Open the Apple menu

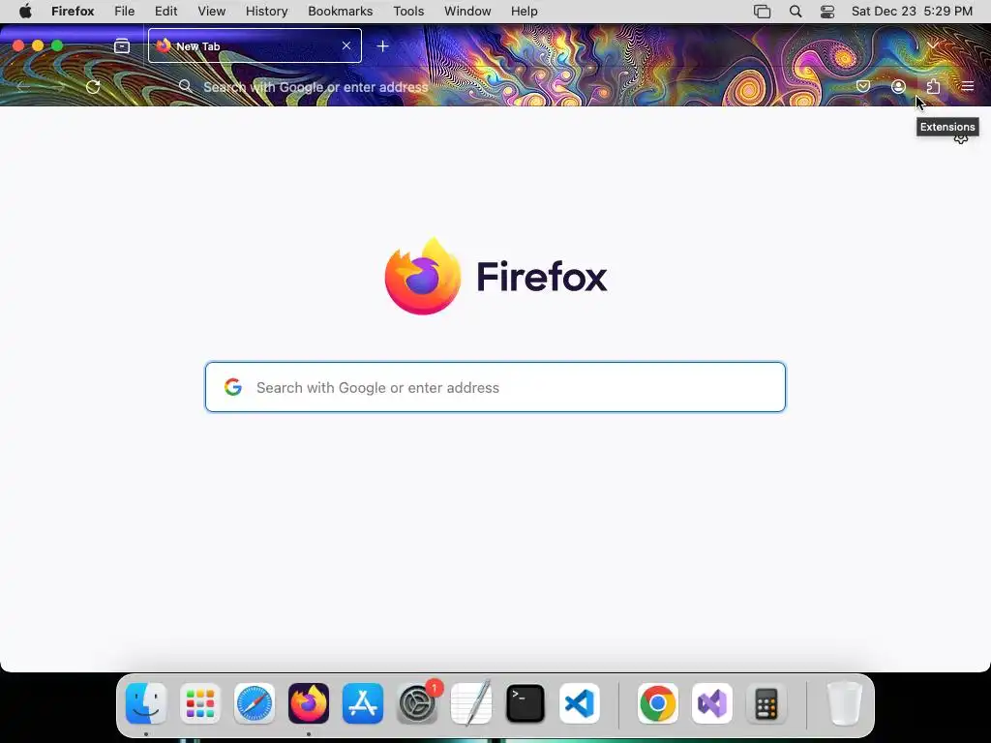click(x=25, y=12)
